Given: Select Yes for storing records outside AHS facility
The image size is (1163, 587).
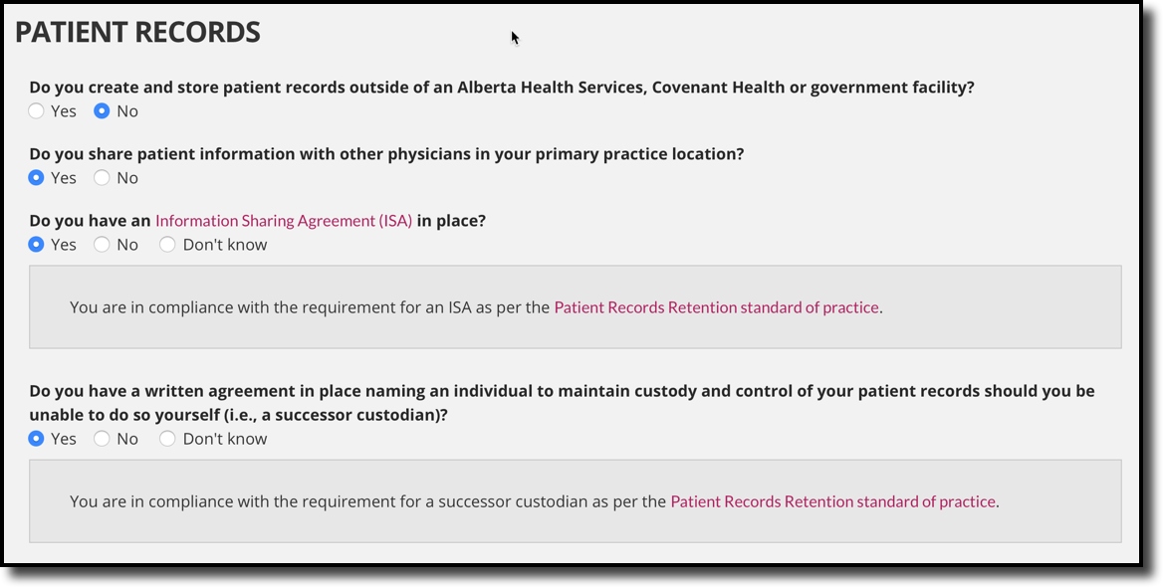Looking at the screenshot, I should 36,111.
